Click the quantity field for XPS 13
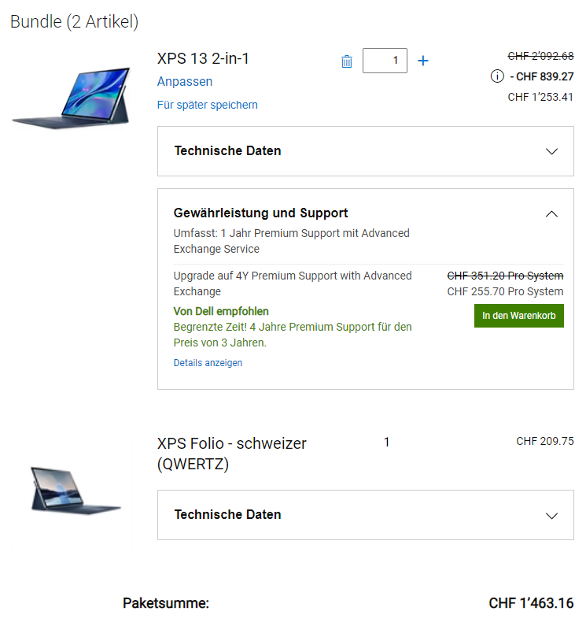Screen dimensions: 586x626 pyautogui.click(x=385, y=61)
